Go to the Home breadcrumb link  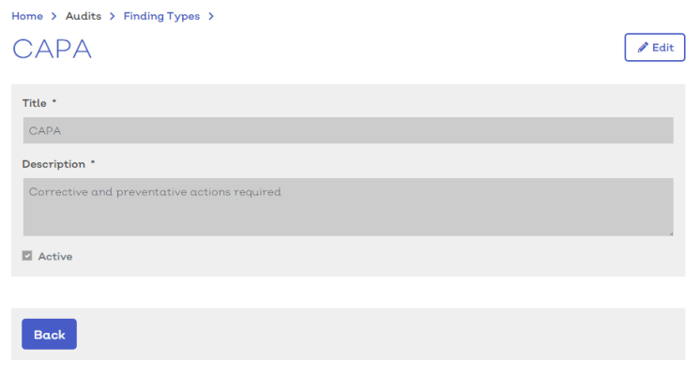click(27, 16)
